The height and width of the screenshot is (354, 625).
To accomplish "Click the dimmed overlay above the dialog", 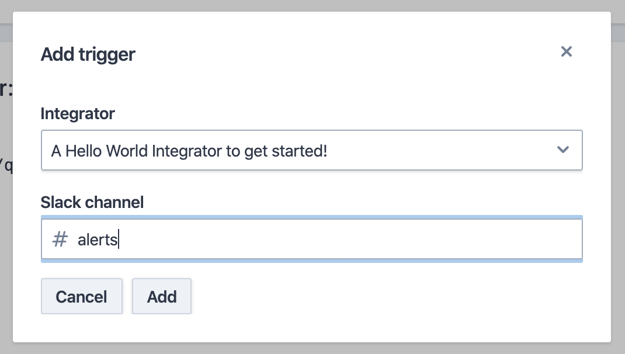I will click(312, 5).
